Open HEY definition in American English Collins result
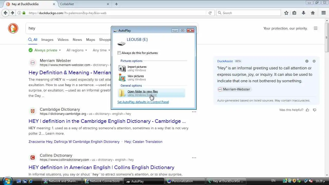This screenshot has width=329, height=185. click(101, 167)
